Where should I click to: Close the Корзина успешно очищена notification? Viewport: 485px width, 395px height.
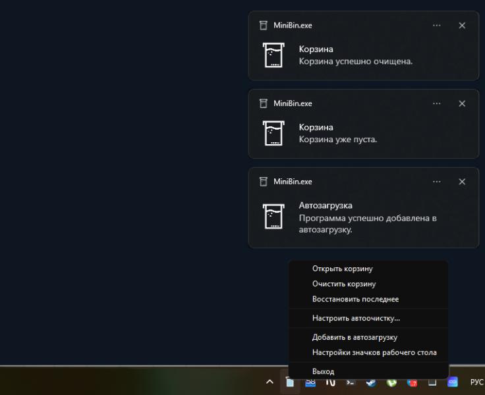(462, 25)
